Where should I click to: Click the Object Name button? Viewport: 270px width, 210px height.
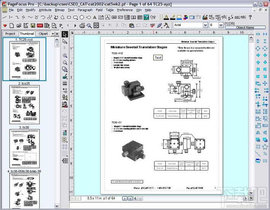point(245,27)
